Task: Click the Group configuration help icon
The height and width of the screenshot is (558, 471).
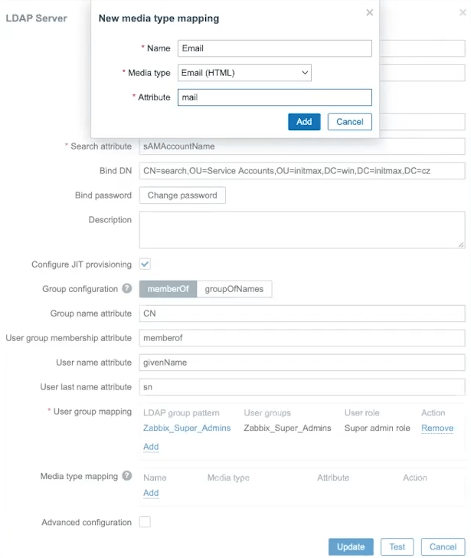Action: pyautogui.click(x=127, y=289)
